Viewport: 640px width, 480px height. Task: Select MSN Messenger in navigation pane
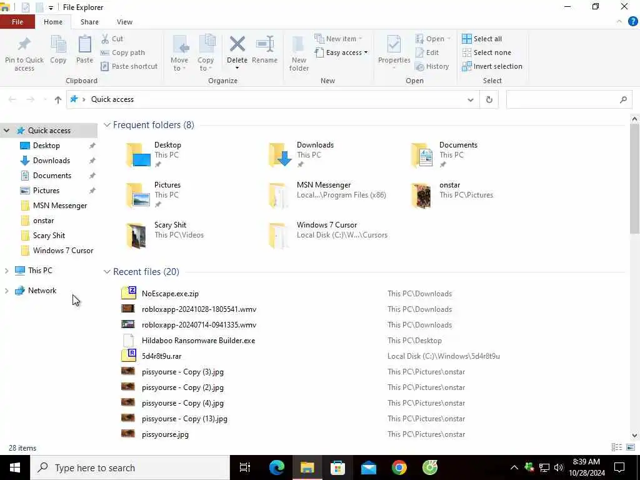click(59, 206)
